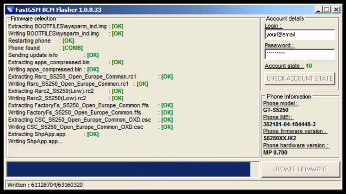Click 'Extracting CSC_S5250_Open_Europe_Common_OXD.csc' log line
Screen dimensions: 346x194
point(91,120)
